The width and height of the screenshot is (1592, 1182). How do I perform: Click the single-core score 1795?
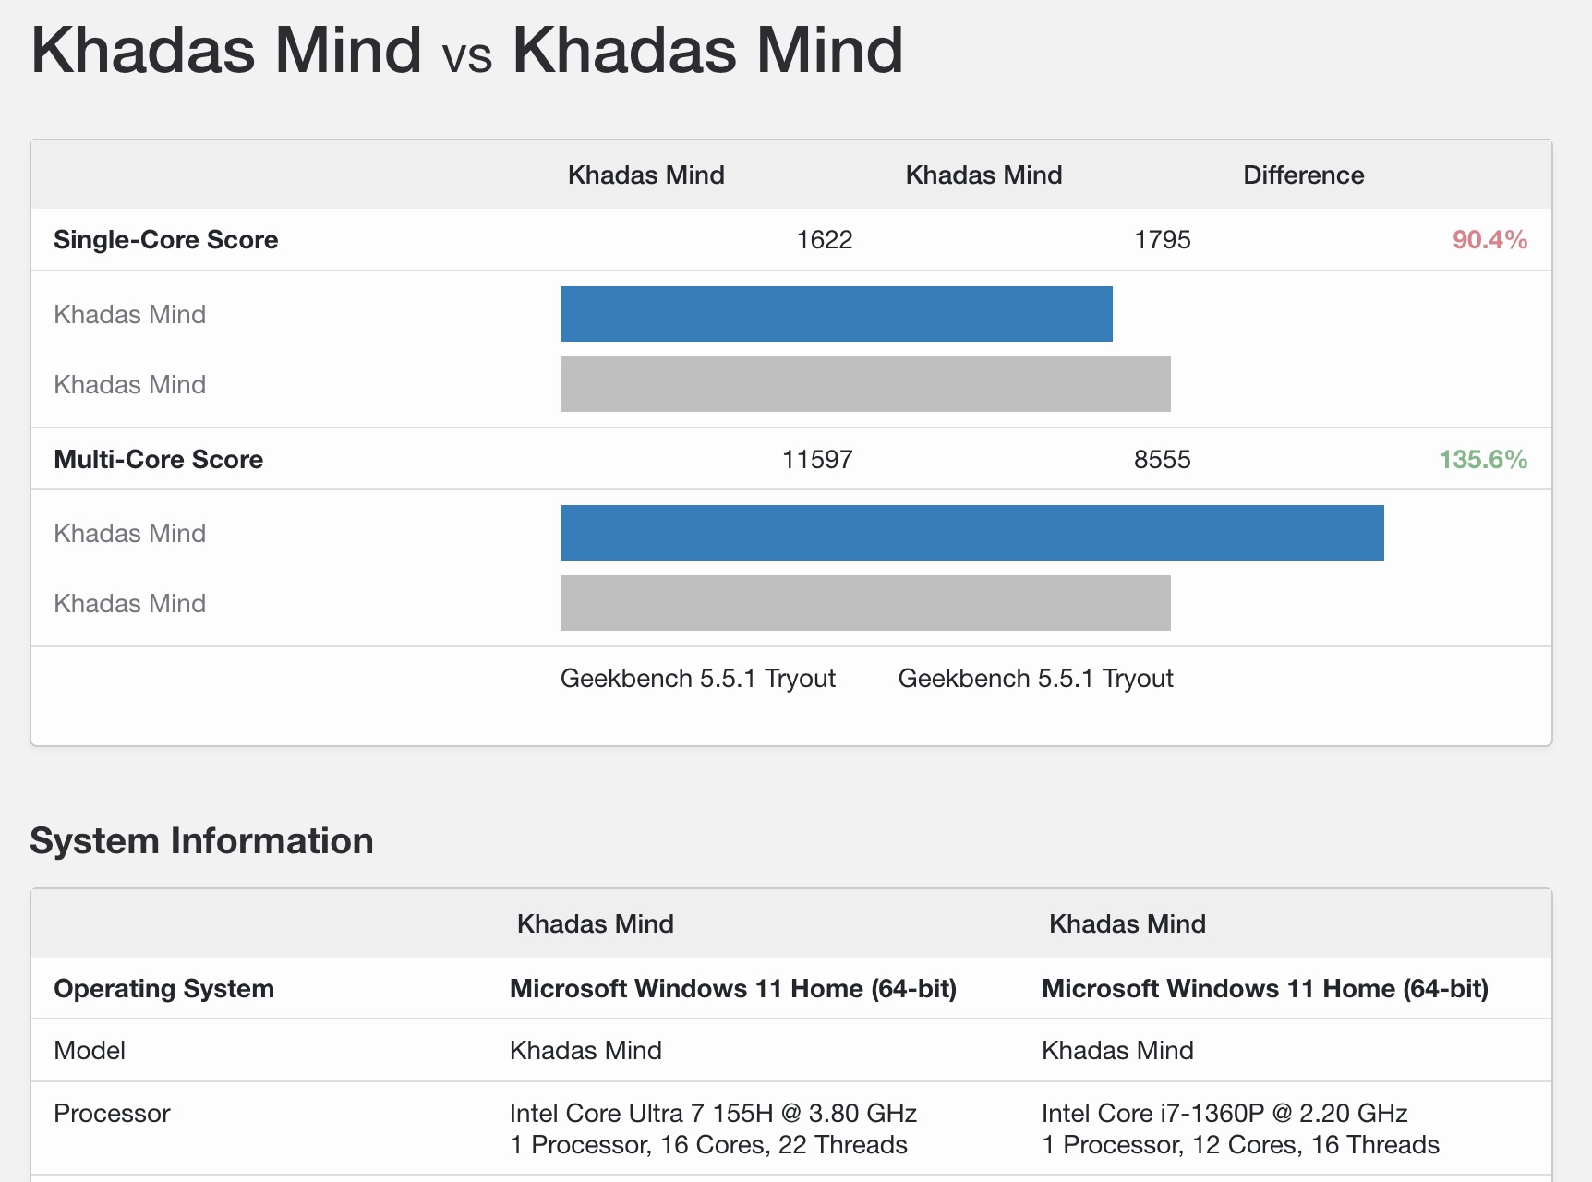pyautogui.click(x=1162, y=240)
